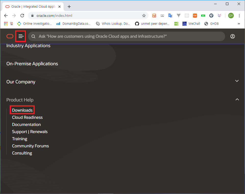Open the Oracle hamburger menu
The width and height of the screenshot is (245, 194).
pyautogui.click(x=21, y=36)
